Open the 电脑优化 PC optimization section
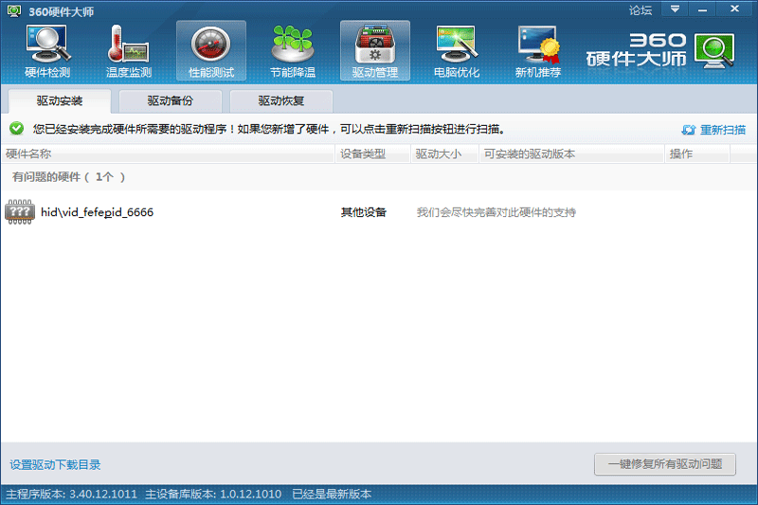Screen dimensions: 758x505 457,50
